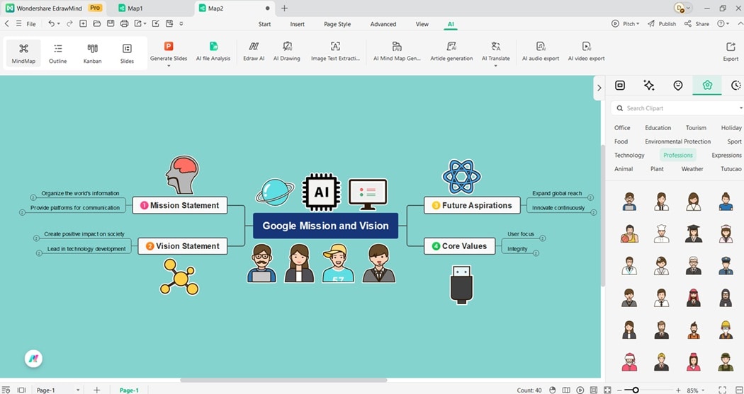Click the redo arrow in quick toolbar
This screenshot has width=744, height=394.
(x=69, y=23)
